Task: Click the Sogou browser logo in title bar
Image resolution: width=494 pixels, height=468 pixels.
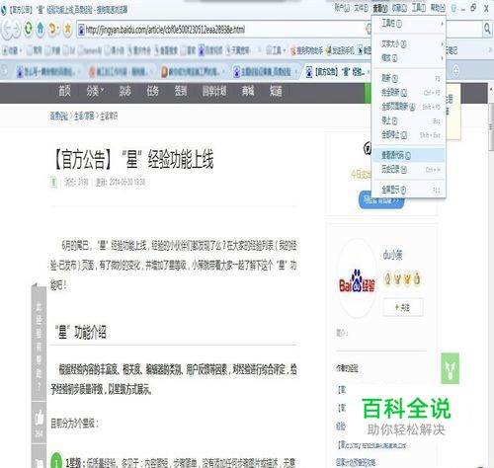Action: [x=4, y=10]
